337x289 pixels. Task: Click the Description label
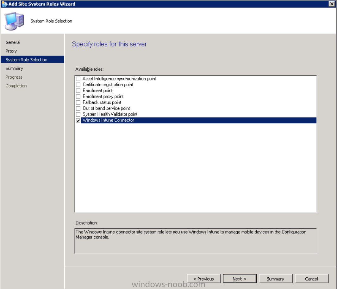point(86,223)
